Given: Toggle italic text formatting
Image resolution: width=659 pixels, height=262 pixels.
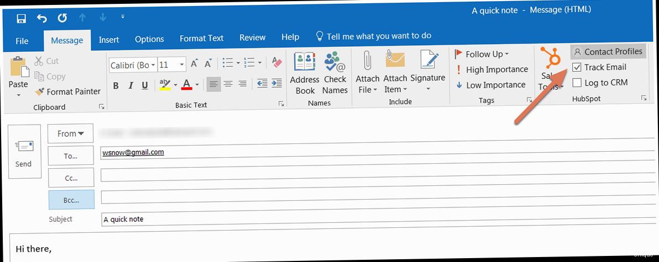Looking at the screenshot, I should (x=131, y=85).
